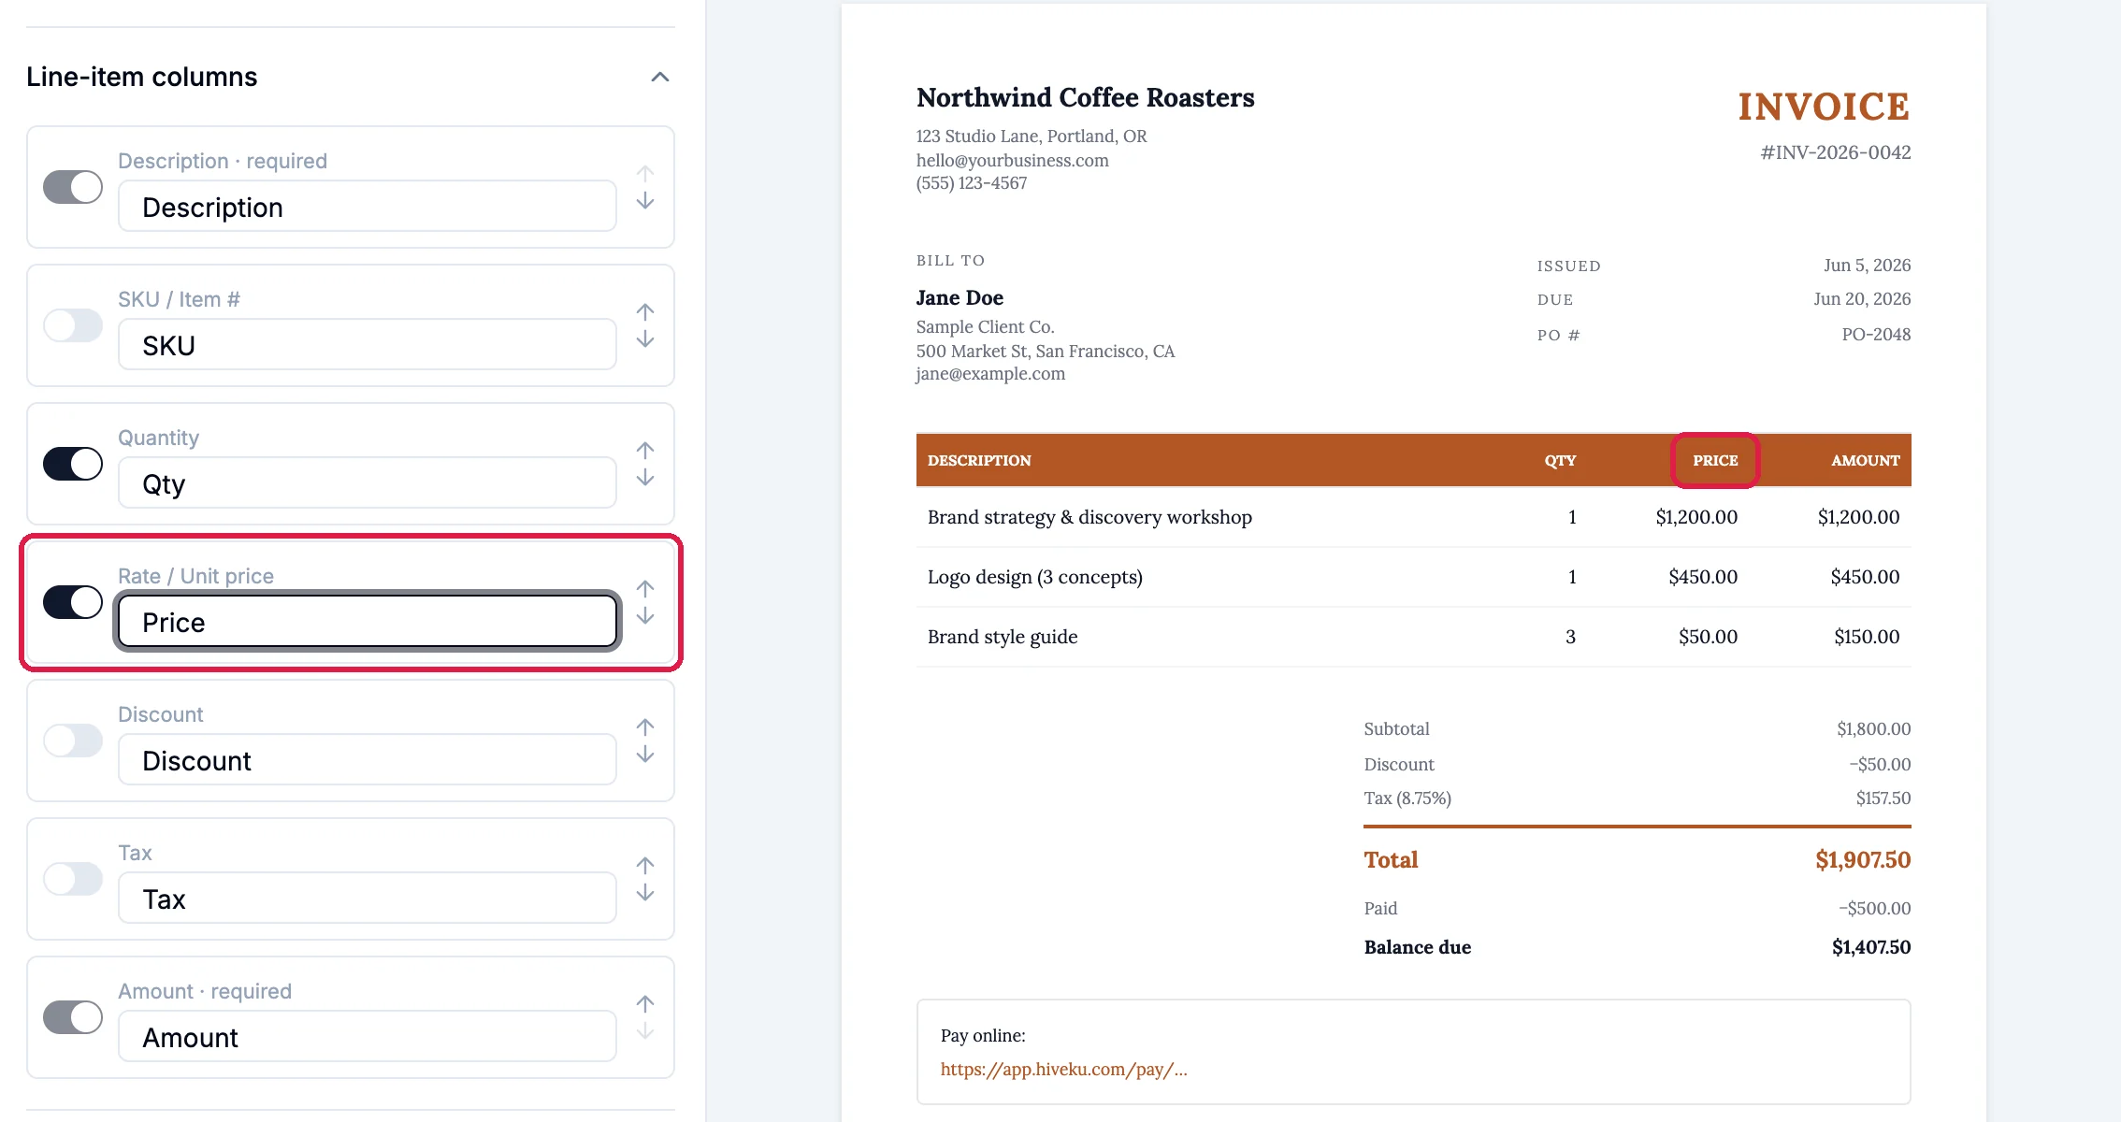Move Discount column down
Screen dimensions: 2121x1122
[x=645, y=755]
